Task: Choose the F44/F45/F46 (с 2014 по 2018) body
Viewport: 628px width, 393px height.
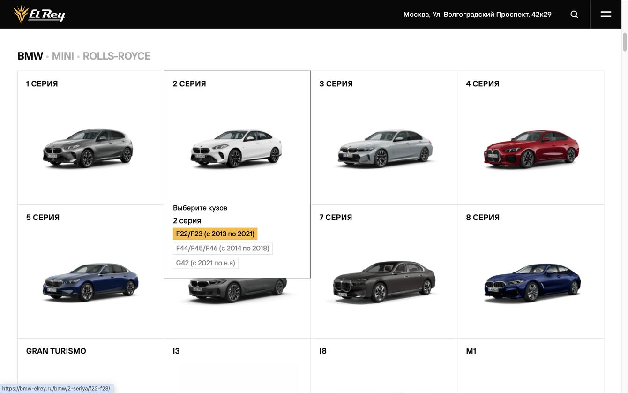Action: 223,249
